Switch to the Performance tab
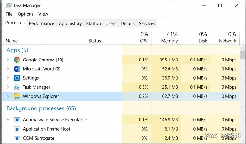 [42, 23]
